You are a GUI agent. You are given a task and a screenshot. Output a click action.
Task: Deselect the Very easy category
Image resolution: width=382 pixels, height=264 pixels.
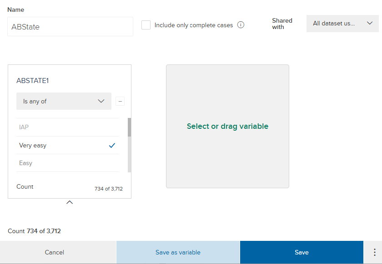[x=33, y=146]
